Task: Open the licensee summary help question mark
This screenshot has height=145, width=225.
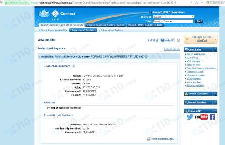Action: [x=73, y=66]
